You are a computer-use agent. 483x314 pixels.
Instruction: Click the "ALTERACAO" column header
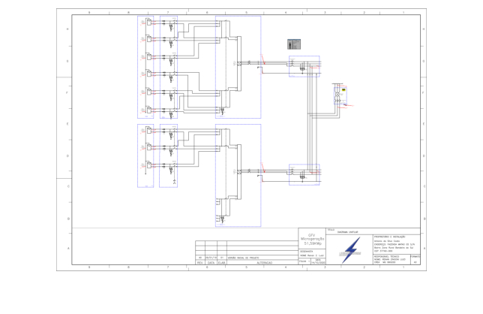(x=264, y=263)
